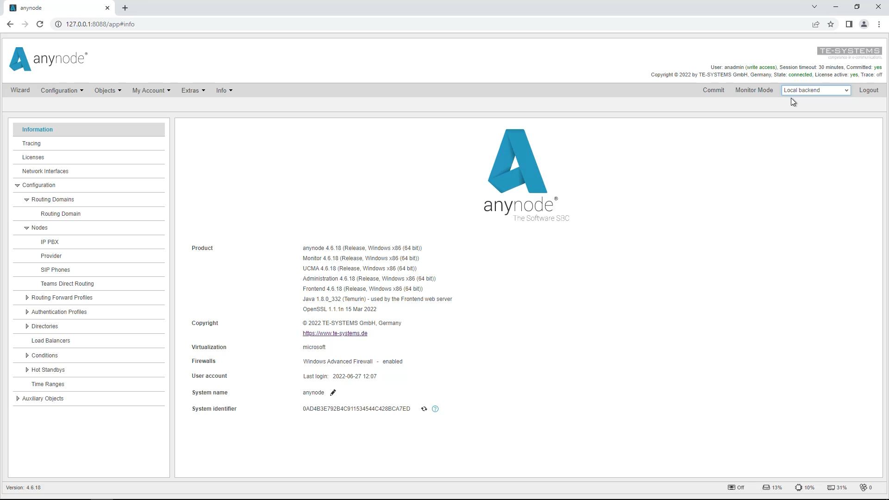
Task: Open the Info menu
Action: point(224,90)
